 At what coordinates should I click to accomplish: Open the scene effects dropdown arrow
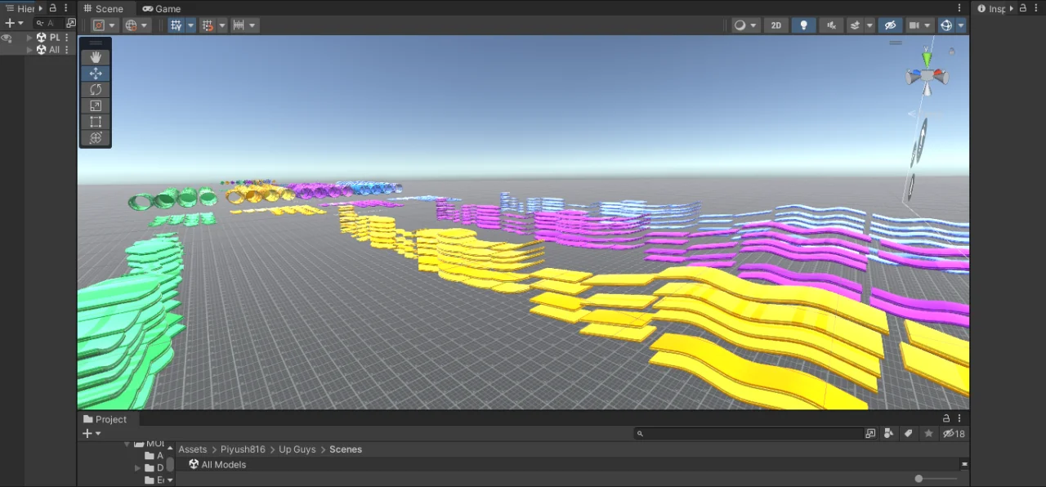(869, 25)
